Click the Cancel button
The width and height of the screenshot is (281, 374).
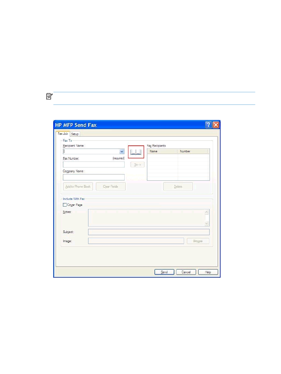(186, 272)
